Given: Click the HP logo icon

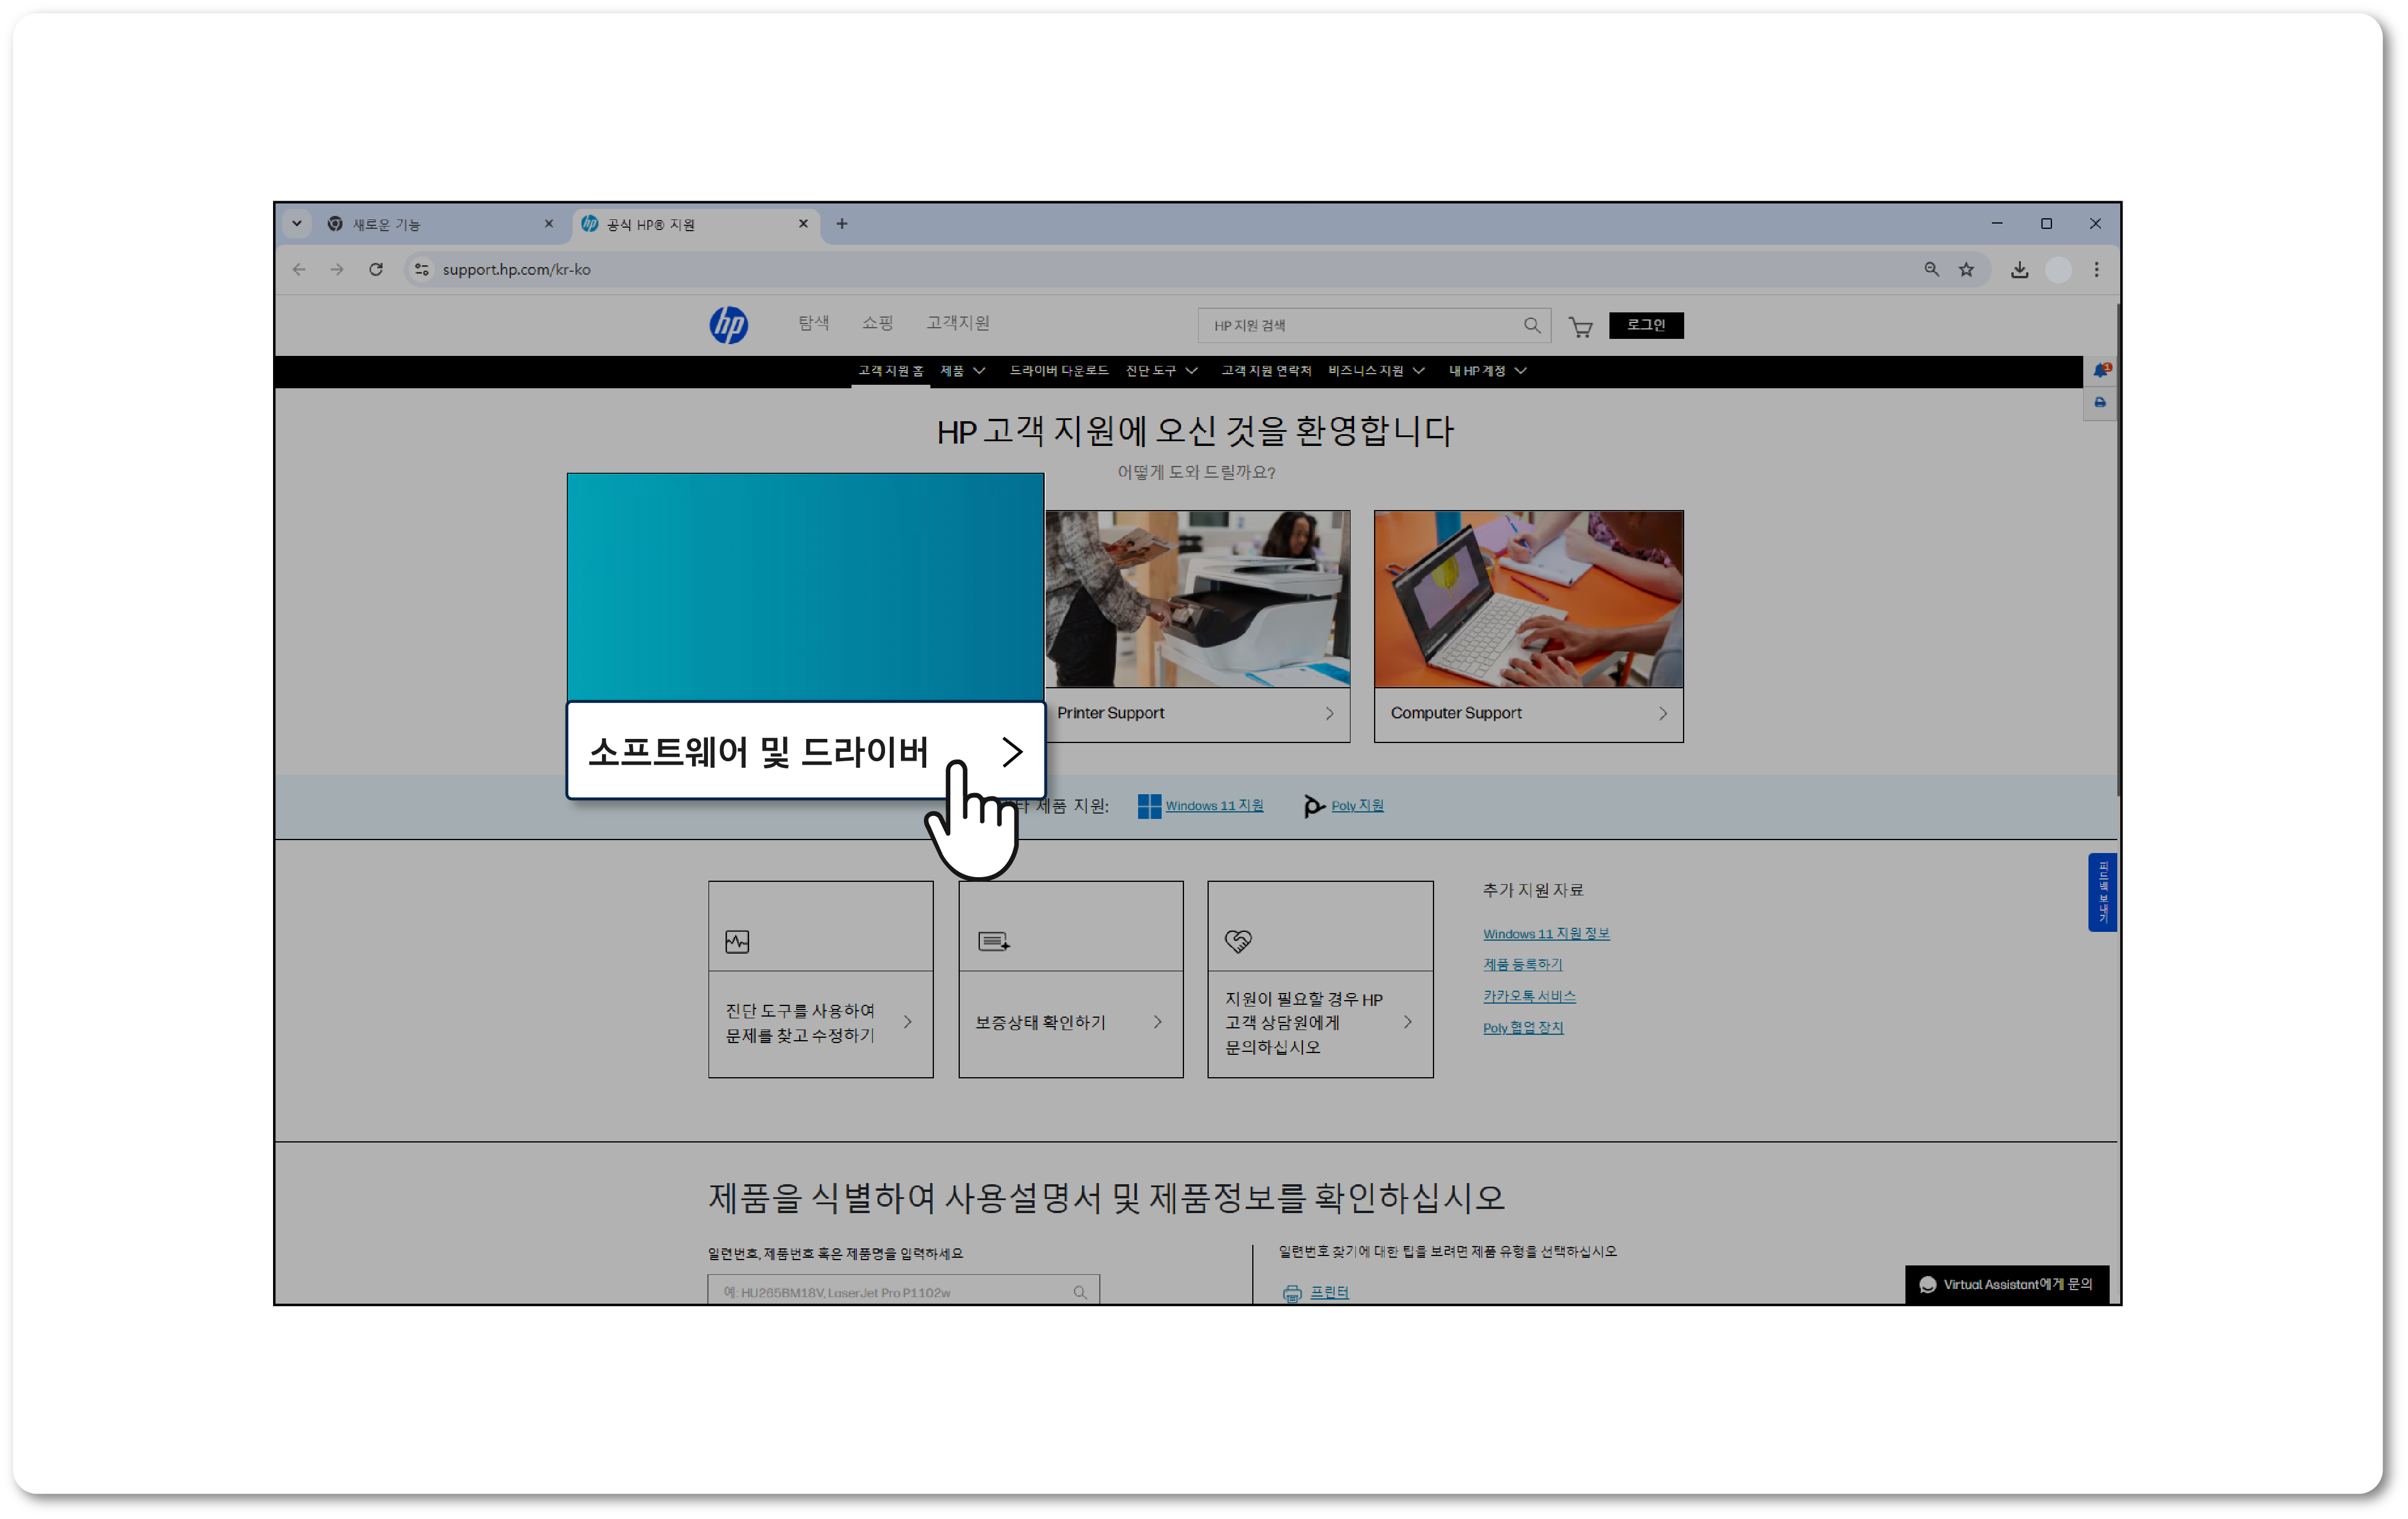Looking at the screenshot, I should [x=728, y=325].
